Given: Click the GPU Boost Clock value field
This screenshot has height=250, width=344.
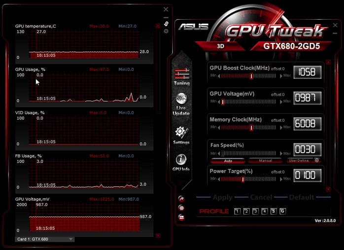Looking at the screenshot, I should [308, 72].
